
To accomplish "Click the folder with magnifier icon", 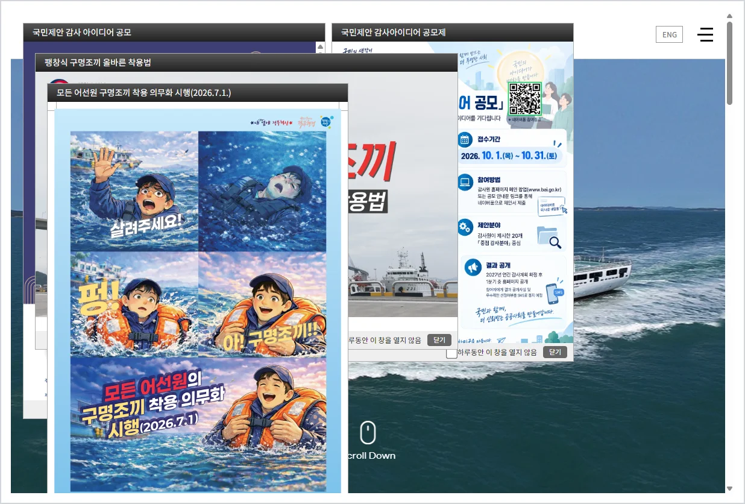I will (x=549, y=236).
